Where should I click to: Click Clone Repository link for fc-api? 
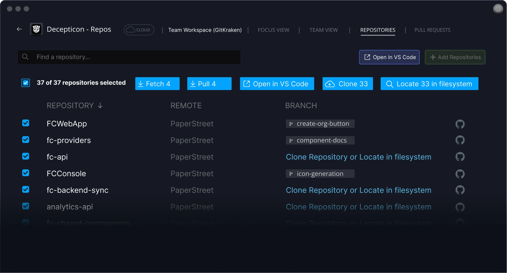pyautogui.click(x=317, y=157)
